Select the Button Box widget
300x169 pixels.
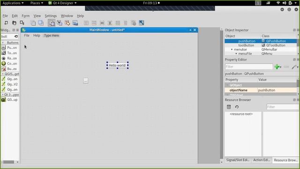(x=9, y=69)
